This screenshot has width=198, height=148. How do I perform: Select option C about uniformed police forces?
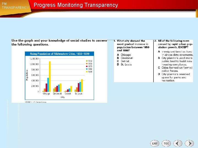[175, 69]
